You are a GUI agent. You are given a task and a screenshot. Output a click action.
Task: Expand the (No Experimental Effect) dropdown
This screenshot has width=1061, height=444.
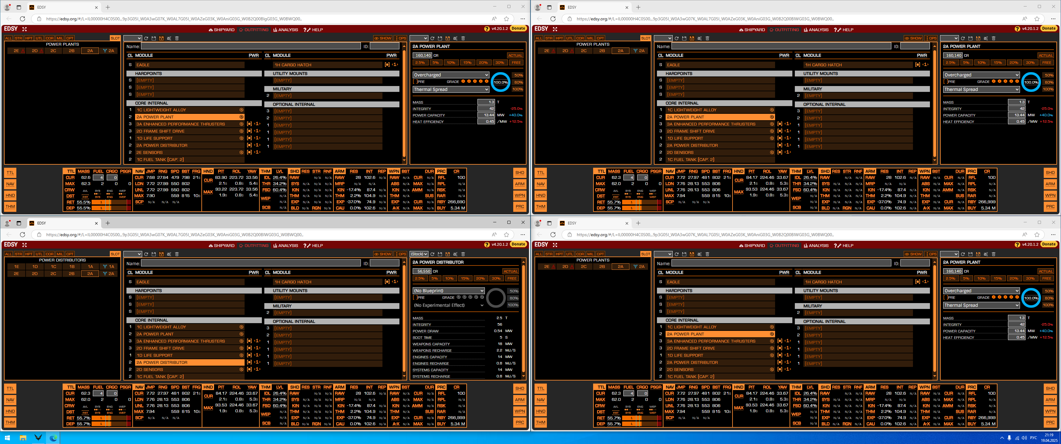tap(448, 305)
